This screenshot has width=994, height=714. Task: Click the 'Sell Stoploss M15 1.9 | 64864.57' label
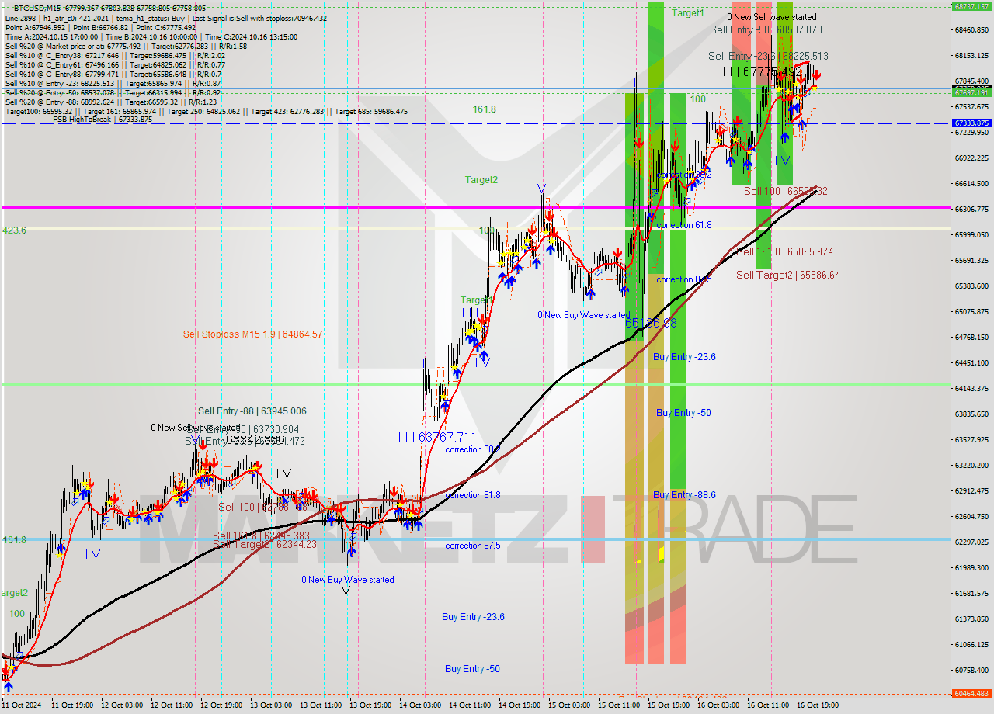click(x=253, y=334)
